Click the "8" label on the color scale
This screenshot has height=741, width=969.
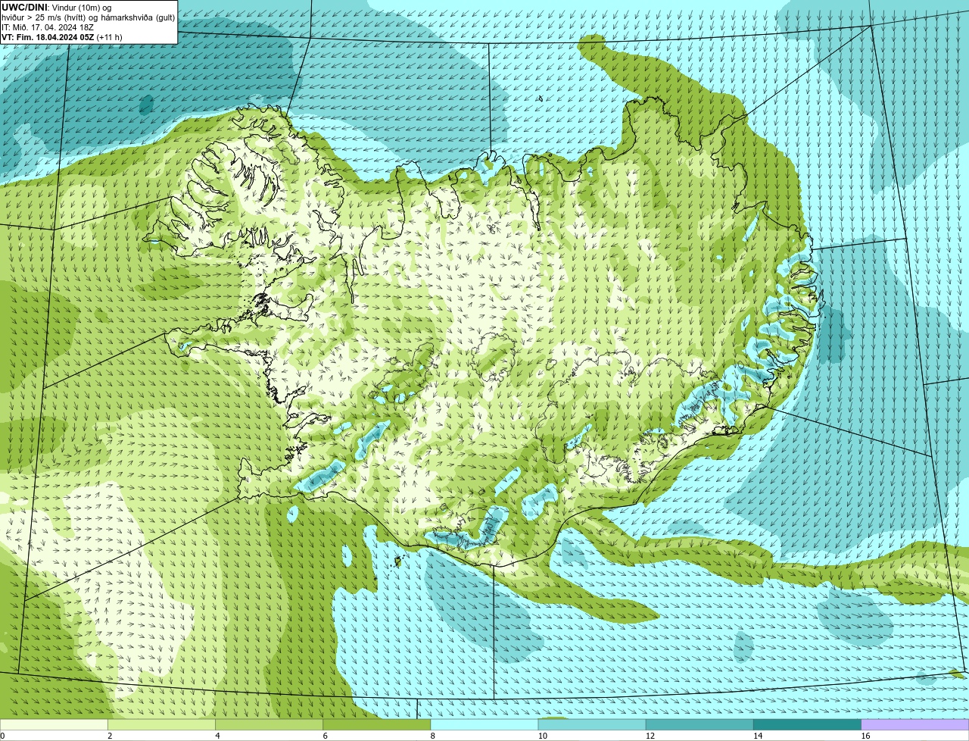[433, 736]
